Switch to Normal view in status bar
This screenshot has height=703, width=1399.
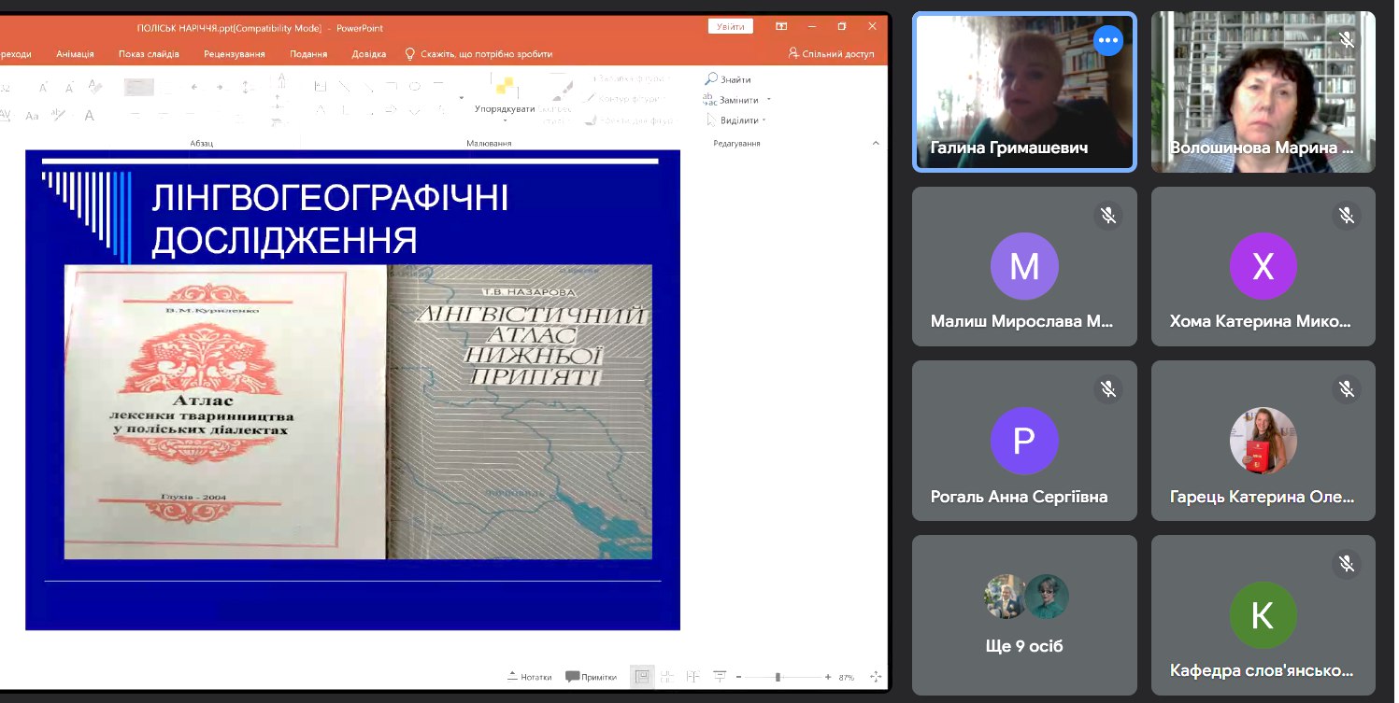click(642, 677)
